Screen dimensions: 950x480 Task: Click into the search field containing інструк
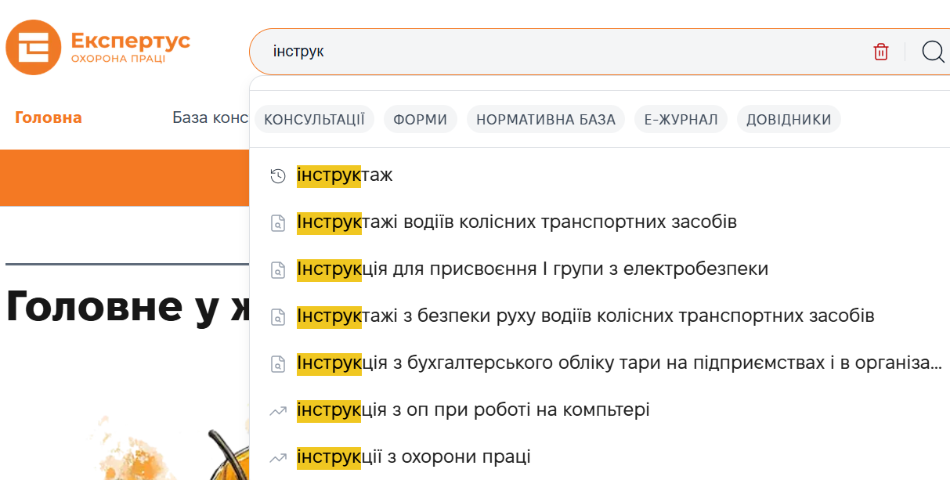548,52
